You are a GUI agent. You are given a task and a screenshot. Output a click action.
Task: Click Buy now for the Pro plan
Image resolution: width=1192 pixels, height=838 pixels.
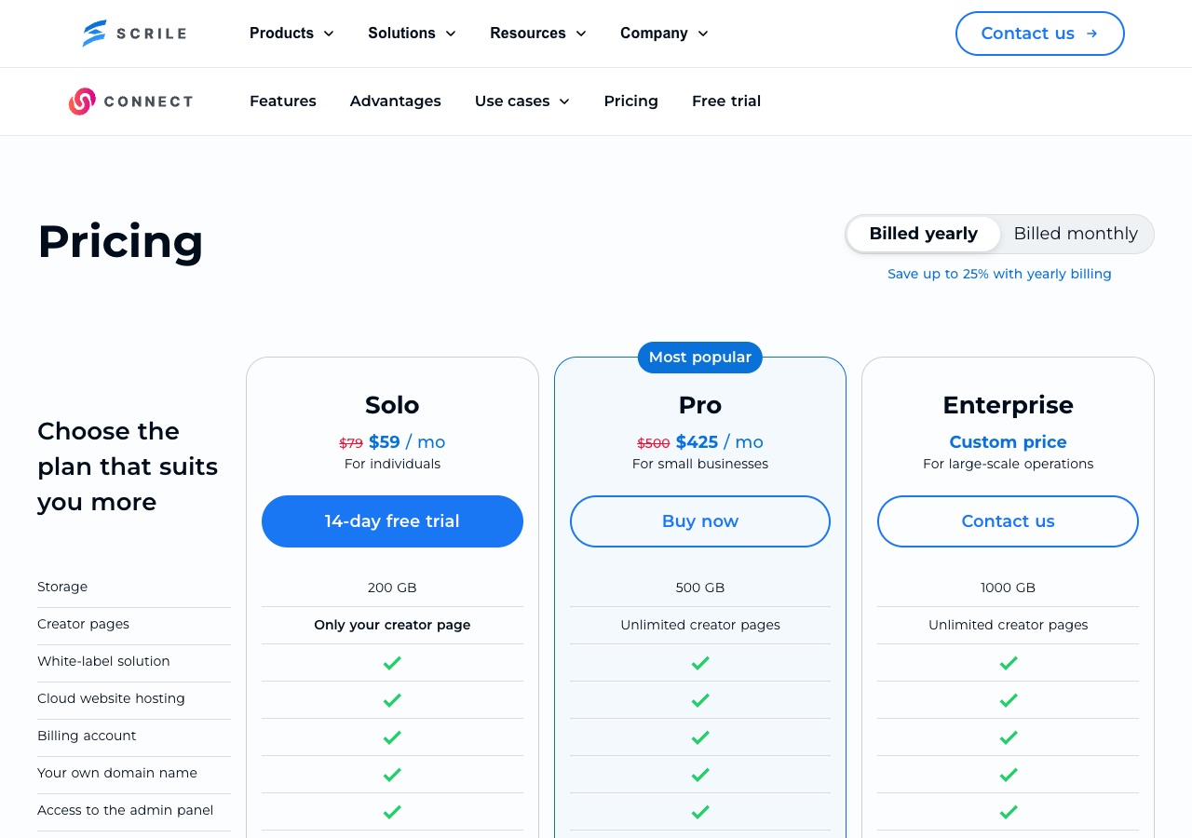coord(700,521)
